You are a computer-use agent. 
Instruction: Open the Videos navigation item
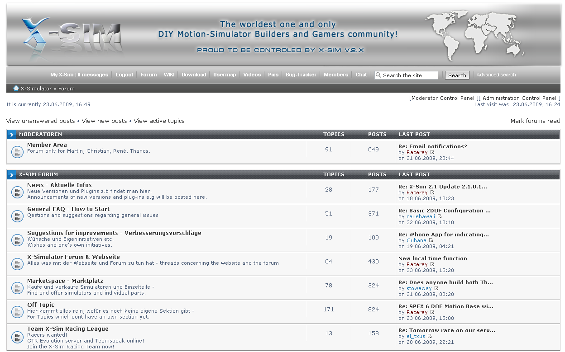(252, 75)
